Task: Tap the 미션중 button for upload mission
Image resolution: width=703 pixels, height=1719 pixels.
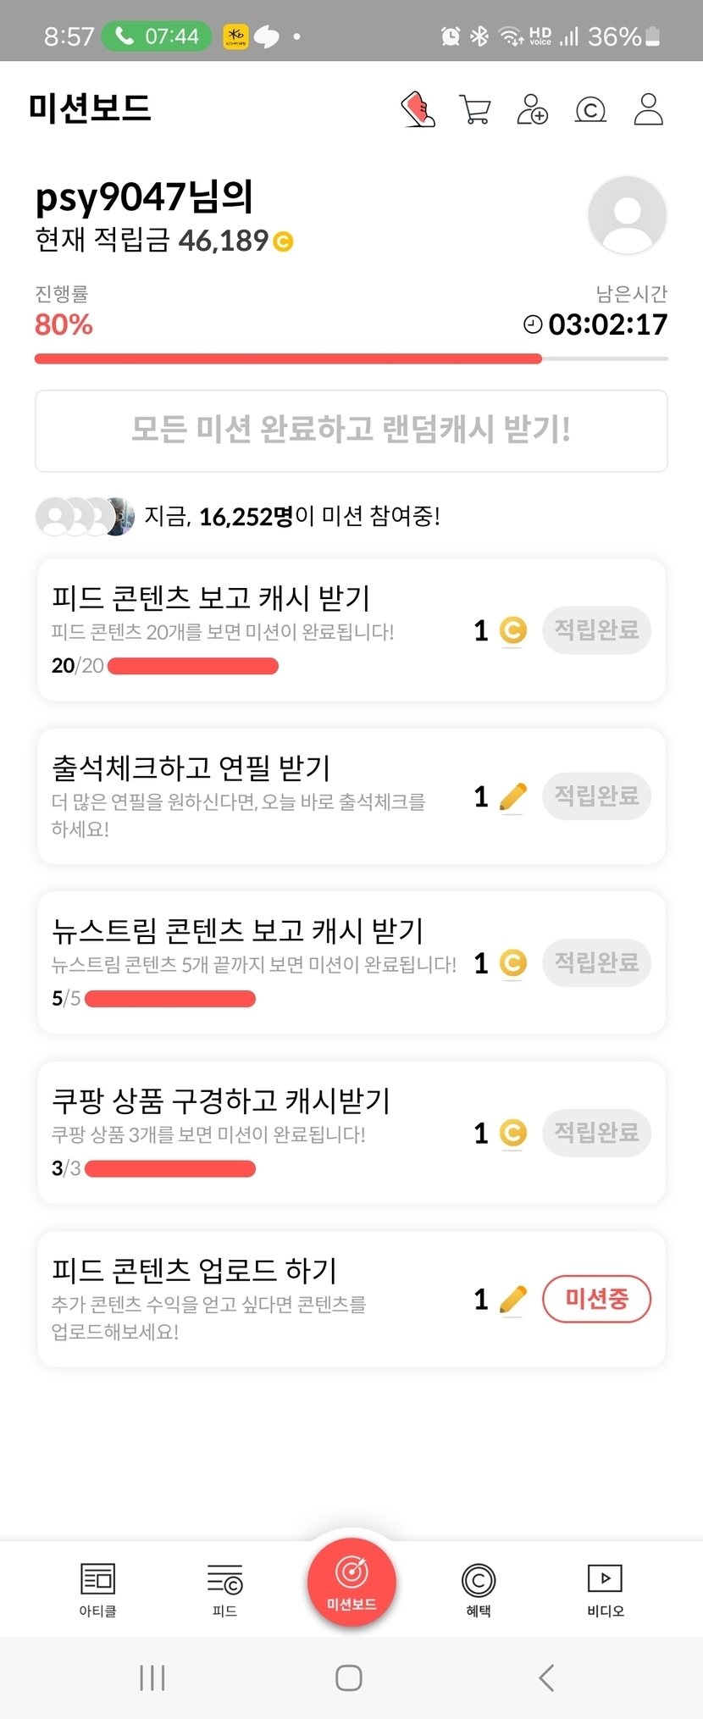Action: point(596,1299)
